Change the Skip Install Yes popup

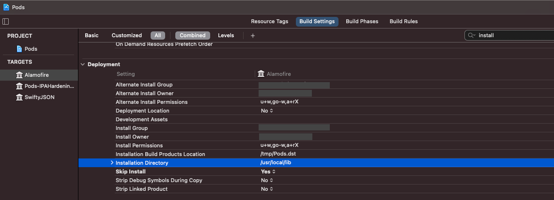coord(267,171)
